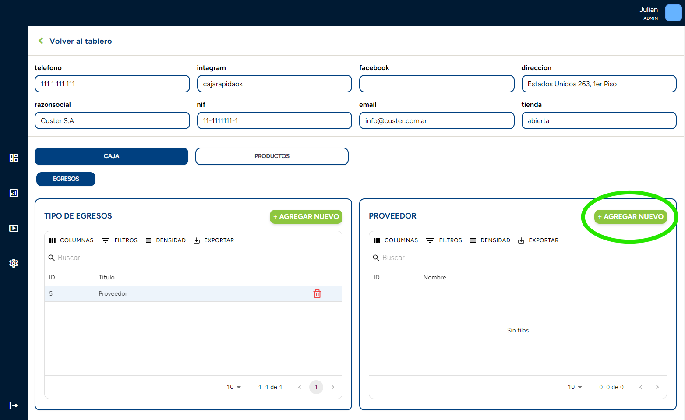Click the logout icon at the sidebar bottom
This screenshot has height=420, width=685.
point(14,406)
